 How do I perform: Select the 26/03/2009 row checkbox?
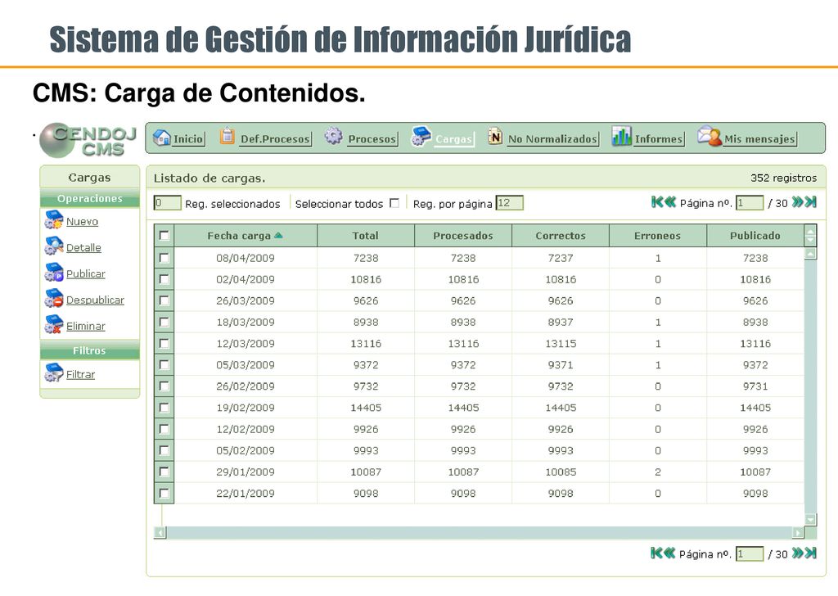tap(164, 301)
